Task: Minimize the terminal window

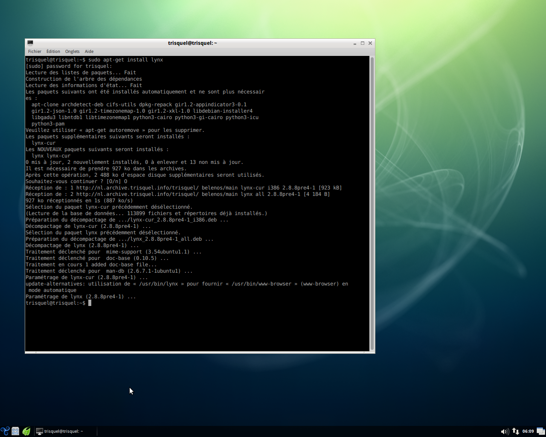Action: 354,43
